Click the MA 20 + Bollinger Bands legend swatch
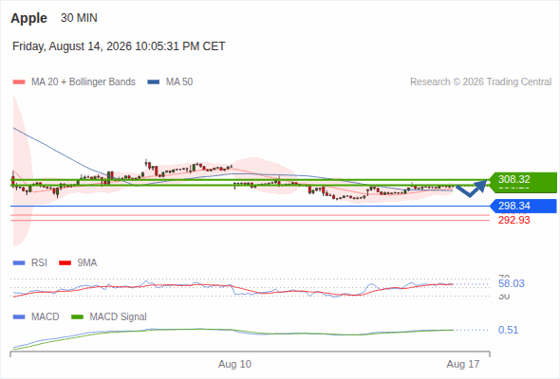This screenshot has width=560, height=379. [x=19, y=82]
